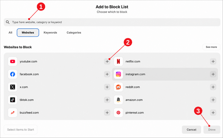The height and width of the screenshot is (138, 223).
Task: Click the Amazon logo icon
Action: [x=118, y=100]
